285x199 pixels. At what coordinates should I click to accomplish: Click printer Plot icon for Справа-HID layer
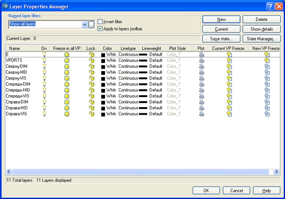click(201, 108)
